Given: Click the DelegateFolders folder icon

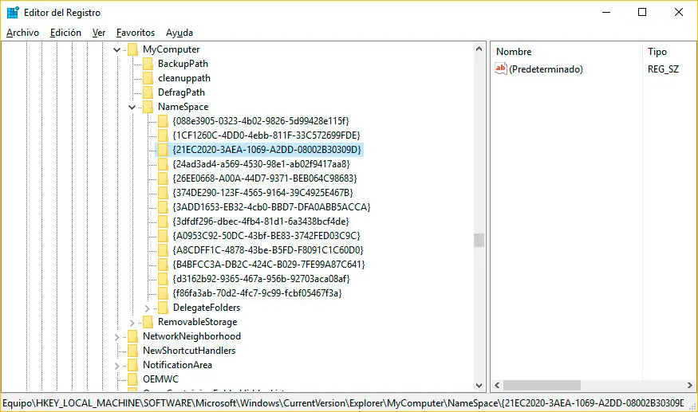Looking at the screenshot, I should pyautogui.click(x=163, y=308).
